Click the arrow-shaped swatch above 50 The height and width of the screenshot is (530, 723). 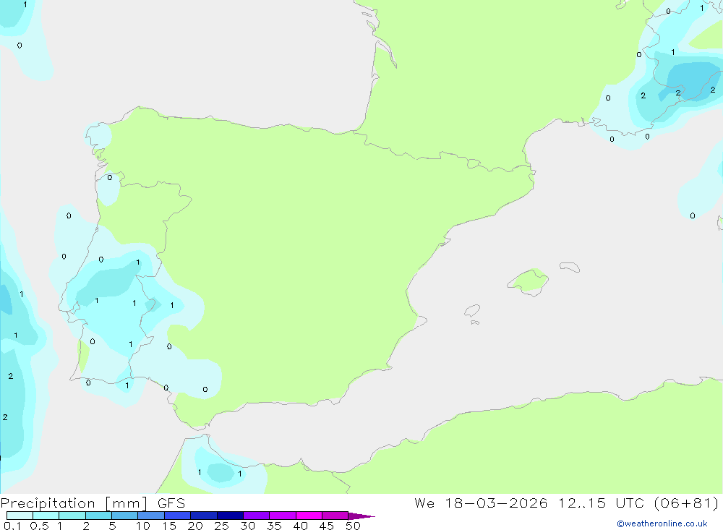click(x=361, y=516)
